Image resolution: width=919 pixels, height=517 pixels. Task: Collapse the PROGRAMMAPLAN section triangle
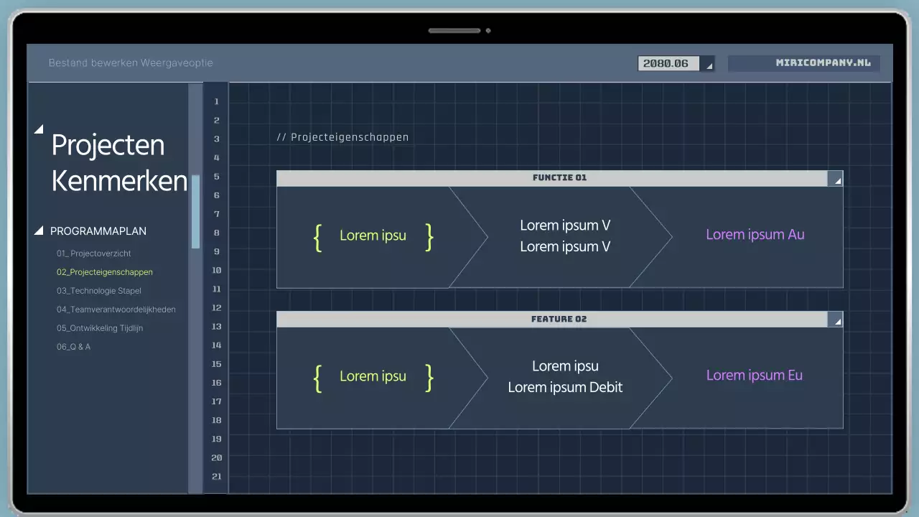39,231
